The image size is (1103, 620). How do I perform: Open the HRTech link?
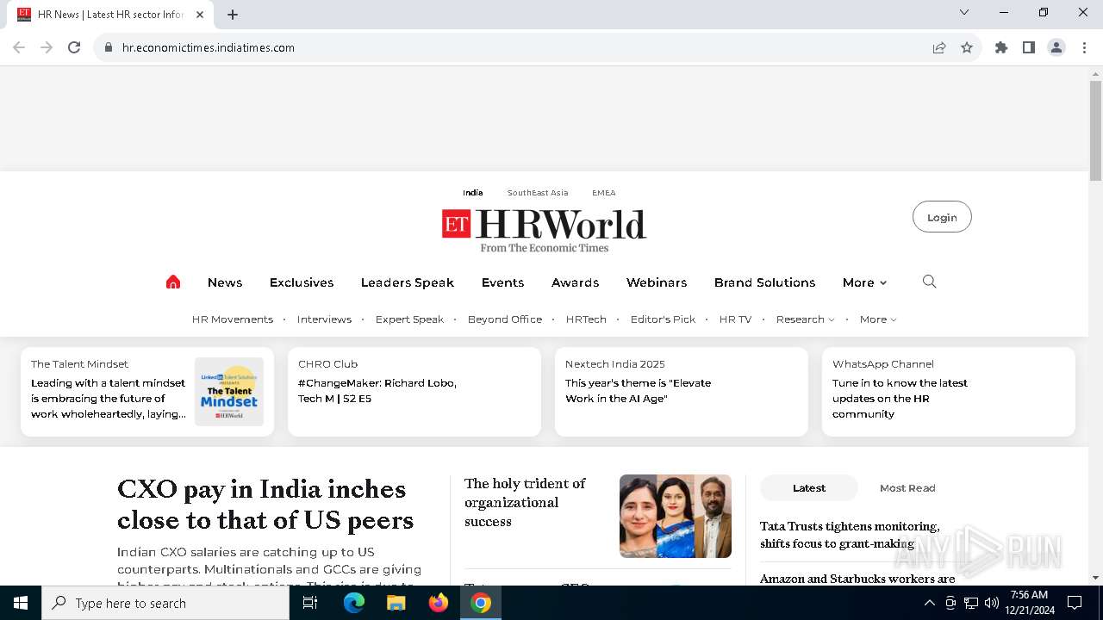click(586, 319)
